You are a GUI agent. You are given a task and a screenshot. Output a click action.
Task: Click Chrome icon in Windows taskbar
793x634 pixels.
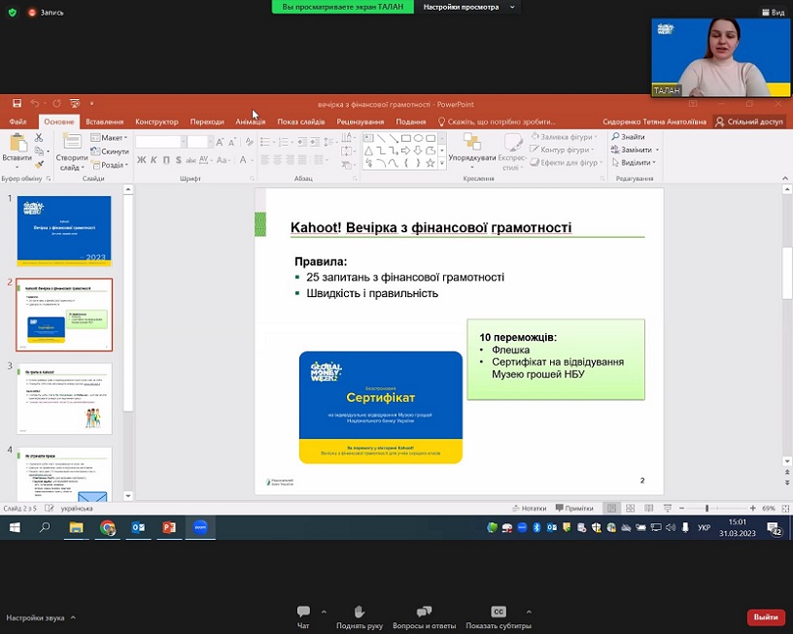coord(107,527)
